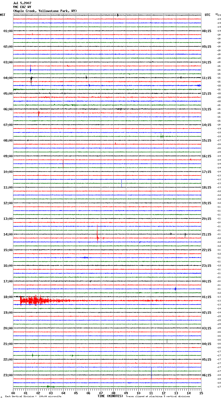
Task: Click the 00:15 UTC time label
Action: click(207, 281)
